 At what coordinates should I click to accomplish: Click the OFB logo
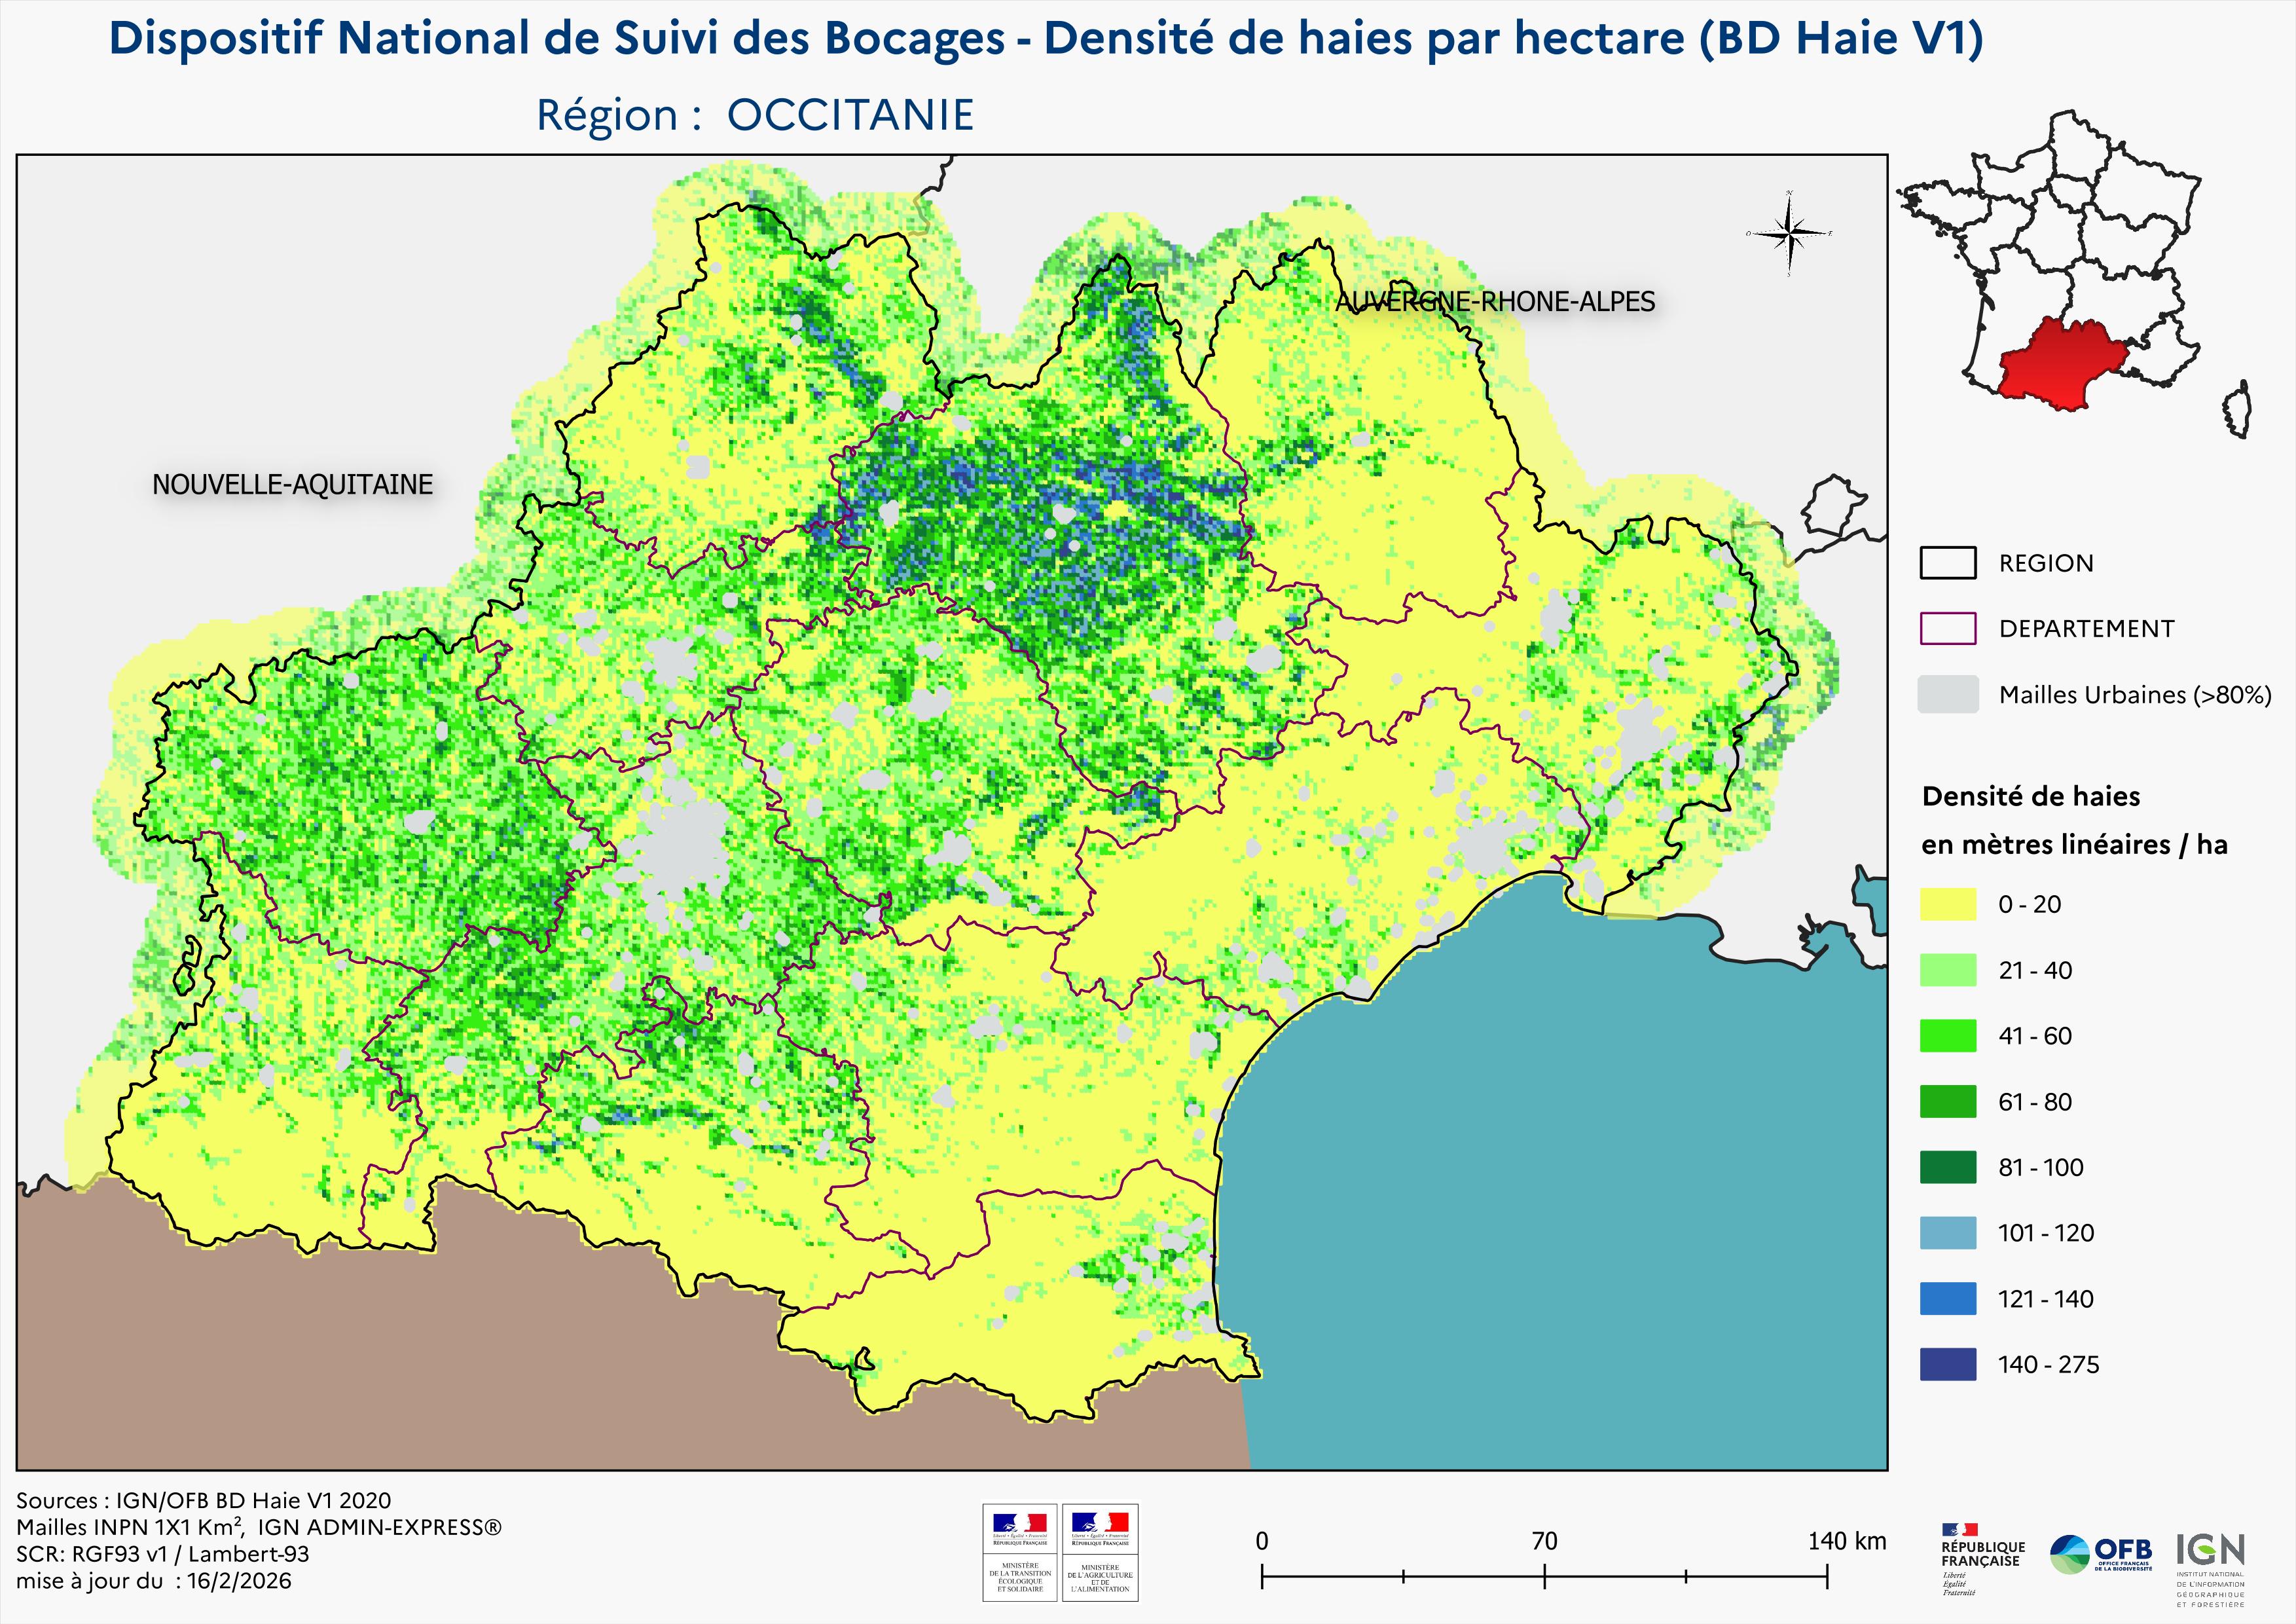pos(2101,1554)
